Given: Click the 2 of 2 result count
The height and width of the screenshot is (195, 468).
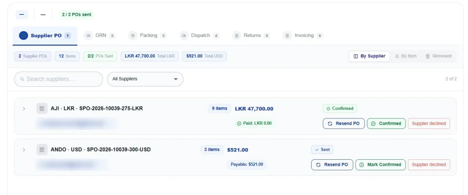Looking at the screenshot, I should (x=451, y=79).
